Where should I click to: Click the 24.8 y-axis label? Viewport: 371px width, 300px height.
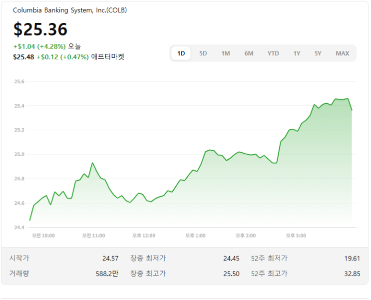19,179
